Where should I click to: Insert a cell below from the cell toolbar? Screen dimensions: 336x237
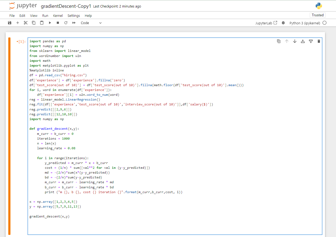(311, 41)
